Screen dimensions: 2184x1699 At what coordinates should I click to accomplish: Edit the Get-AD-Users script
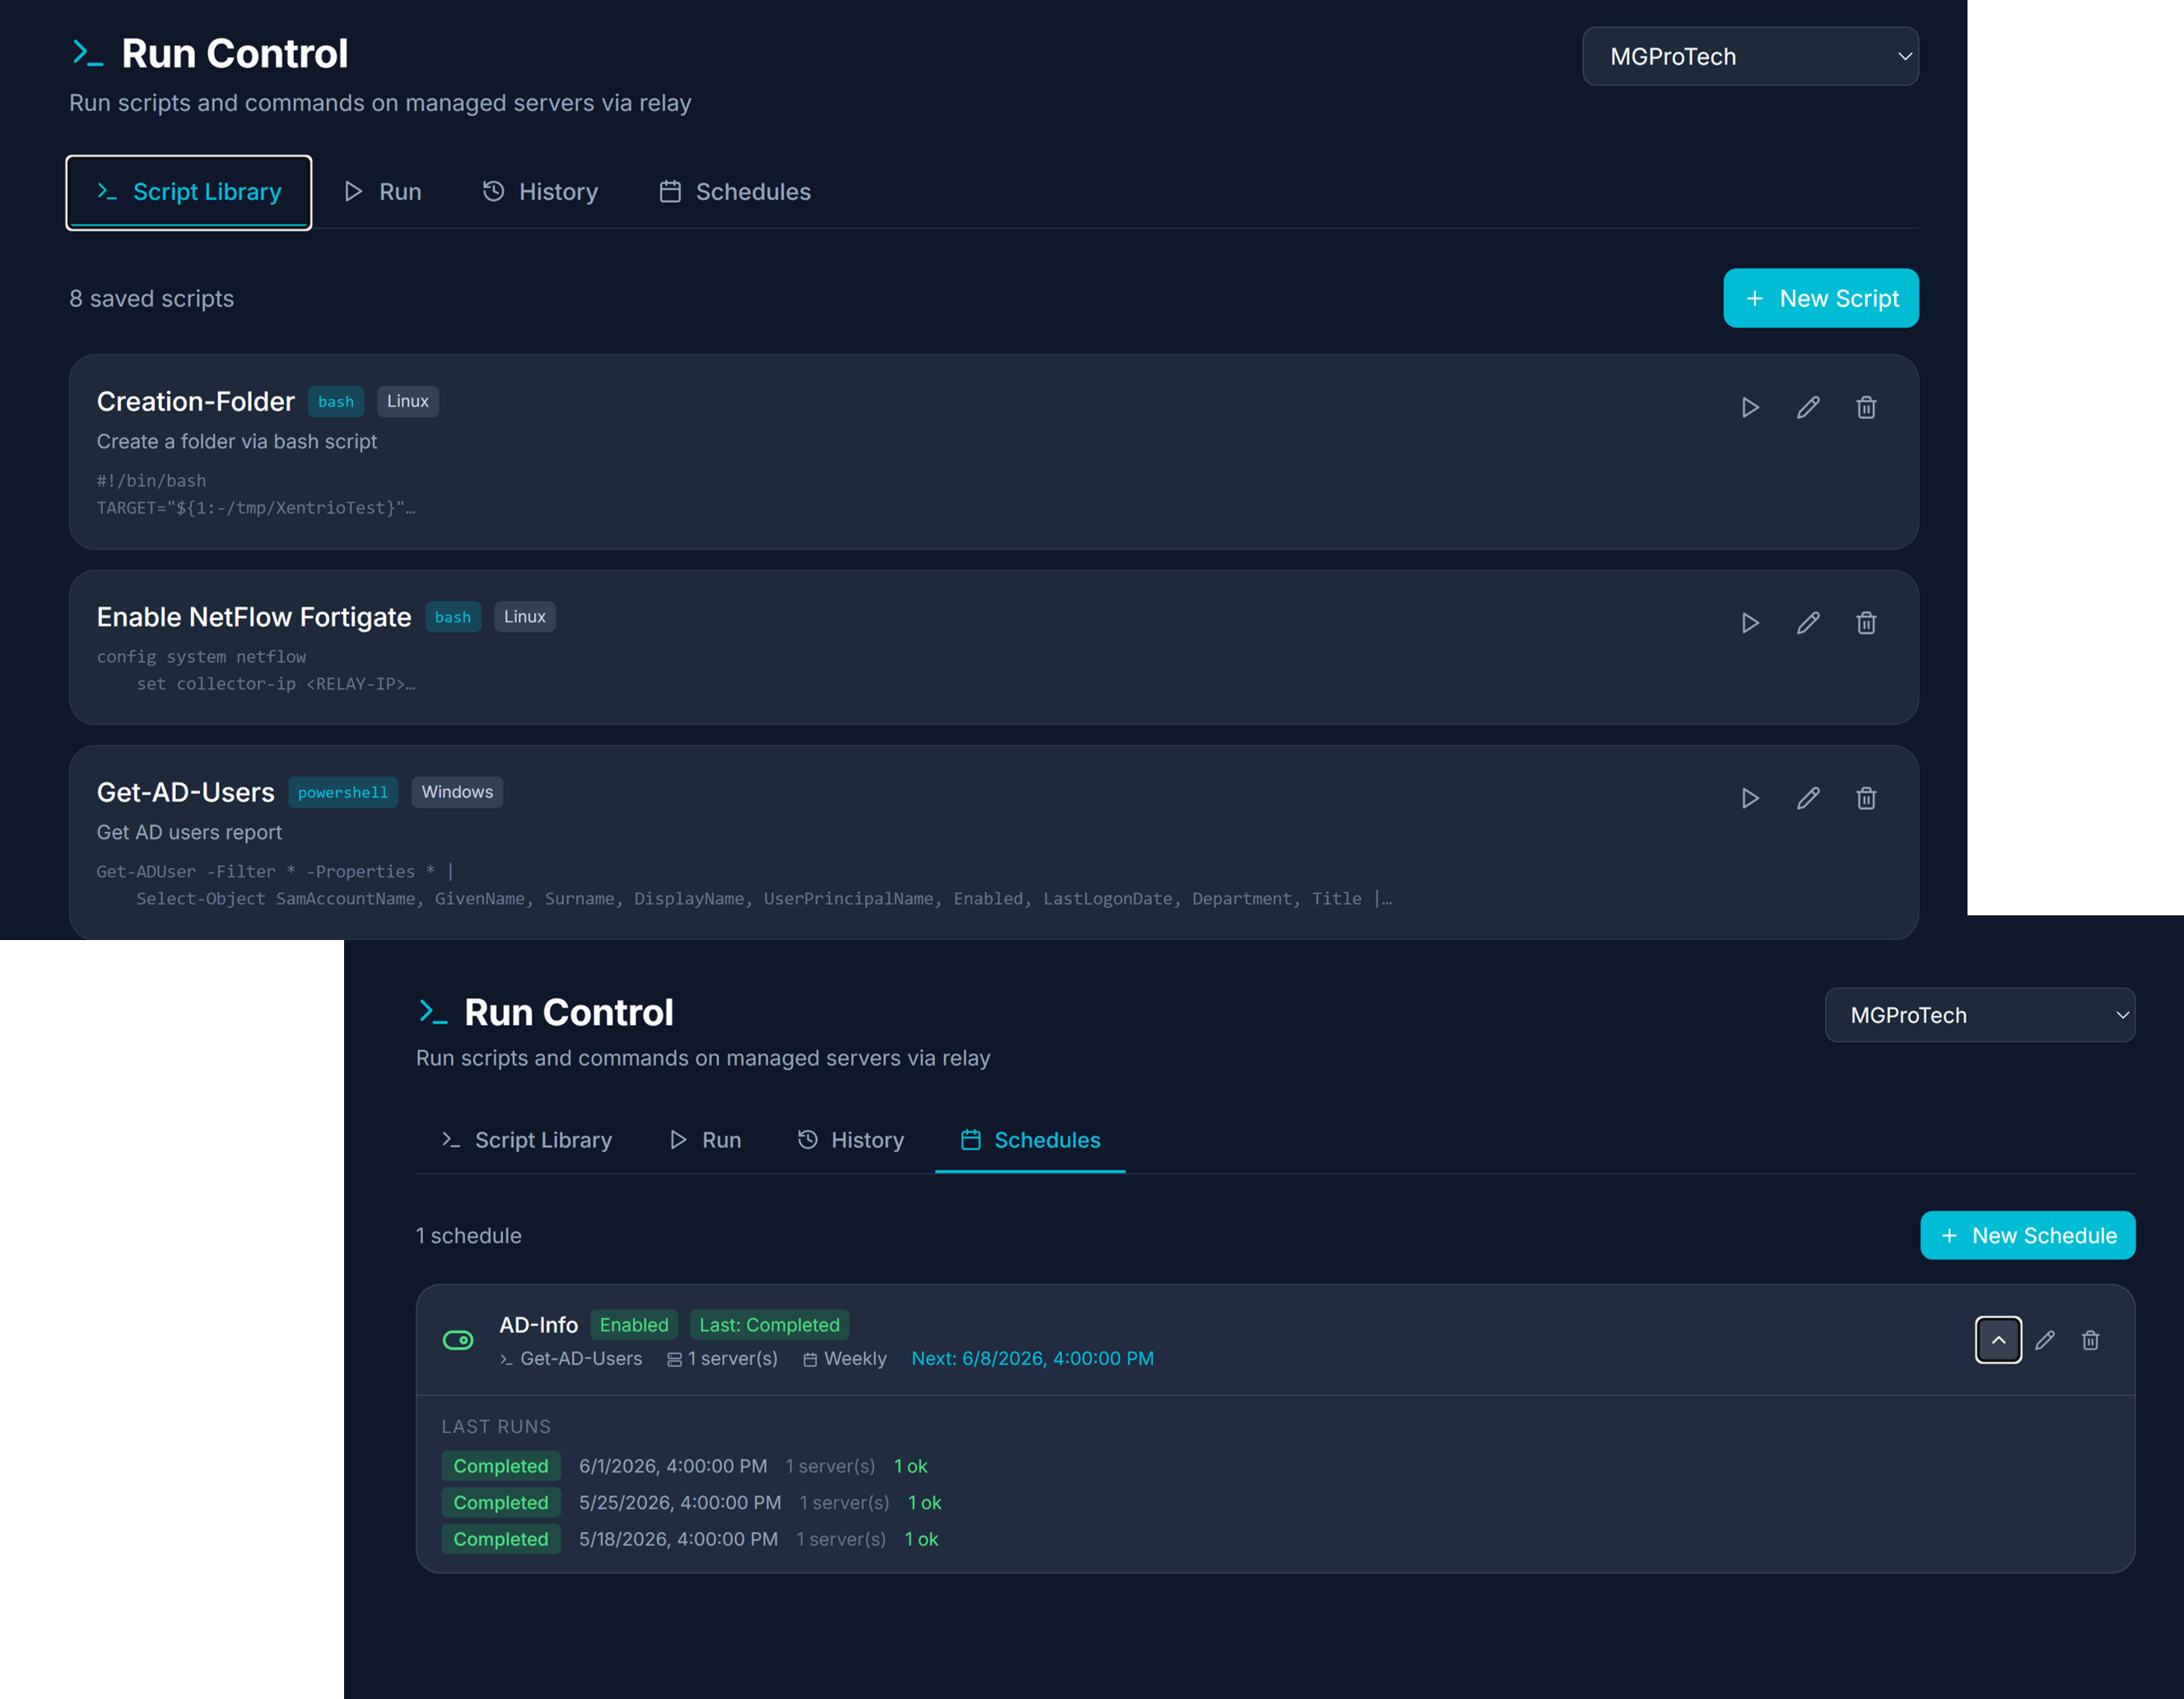1808,798
